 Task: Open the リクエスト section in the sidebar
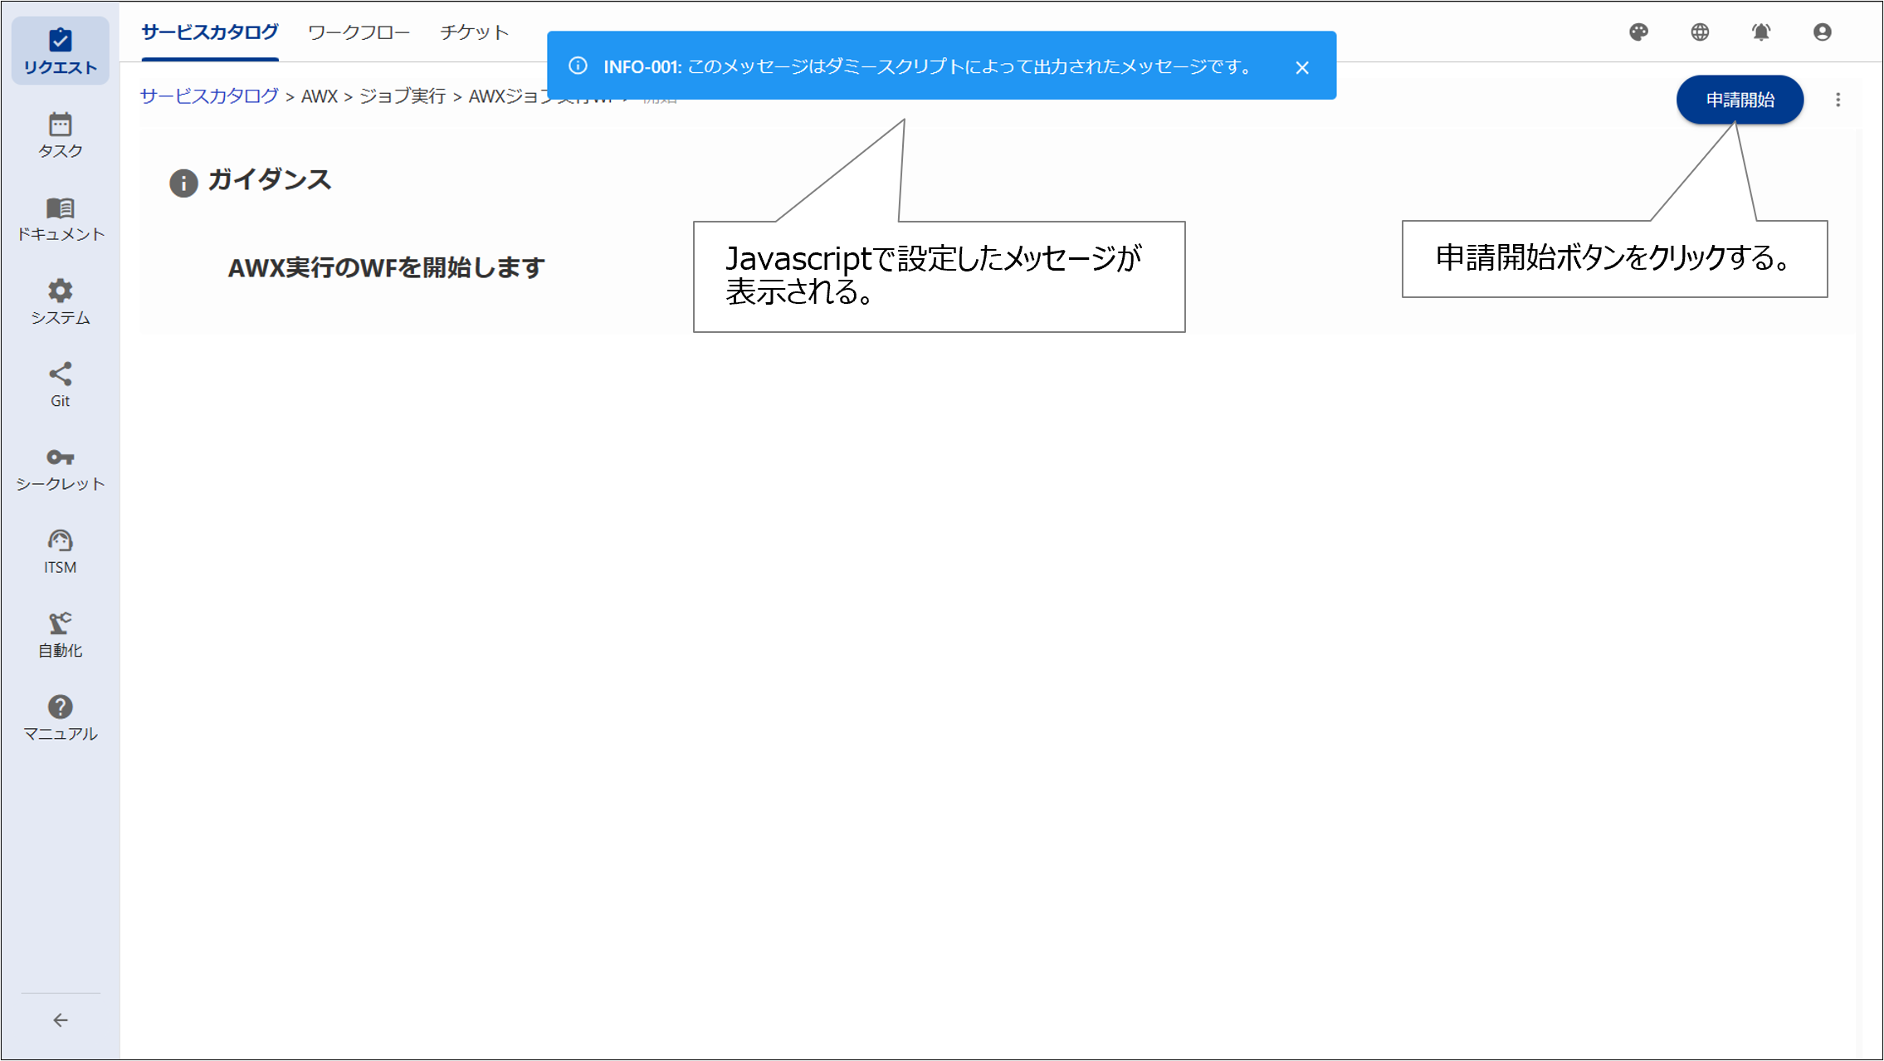click(x=60, y=51)
